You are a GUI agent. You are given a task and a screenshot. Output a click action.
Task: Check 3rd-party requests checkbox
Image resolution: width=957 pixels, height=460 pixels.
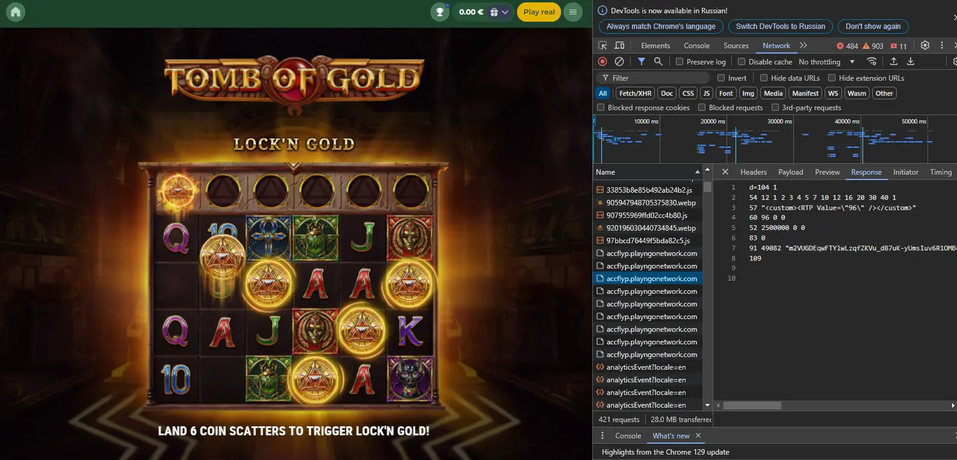coord(775,107)
